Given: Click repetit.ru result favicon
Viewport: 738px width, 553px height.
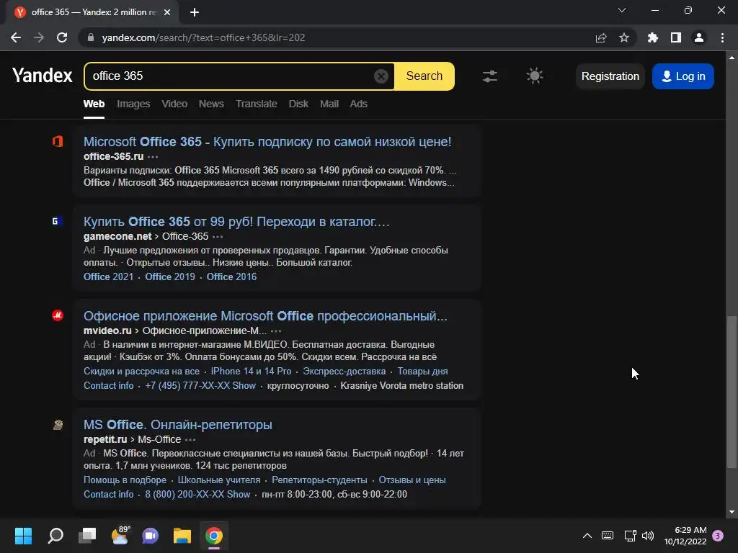Looking at the screenshot, I should tap(58, 425).
